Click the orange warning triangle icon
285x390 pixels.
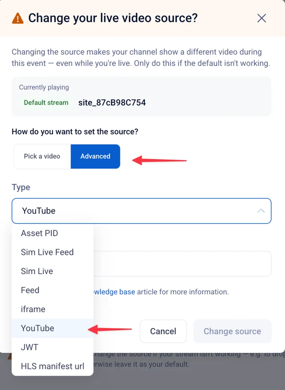pyautogui.click(x=18, y=18)
